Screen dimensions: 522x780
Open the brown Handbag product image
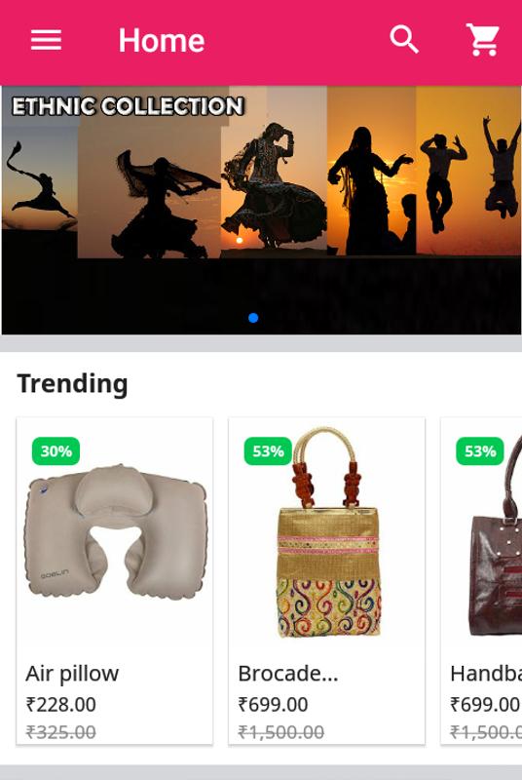[x=495, y=534]
